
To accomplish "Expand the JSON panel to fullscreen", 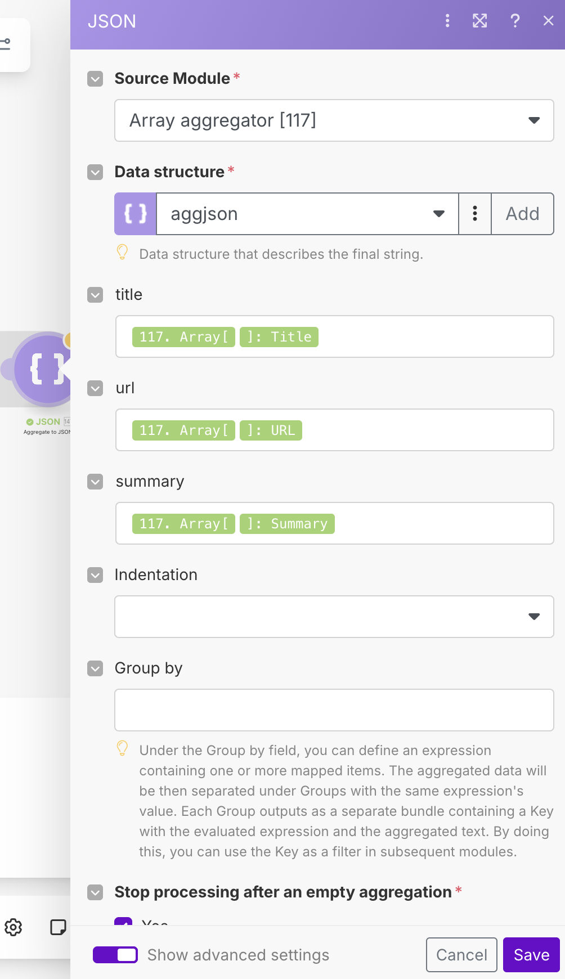I will [479, 21].
